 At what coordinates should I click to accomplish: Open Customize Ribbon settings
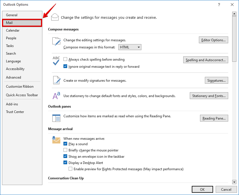coord(22,87)
